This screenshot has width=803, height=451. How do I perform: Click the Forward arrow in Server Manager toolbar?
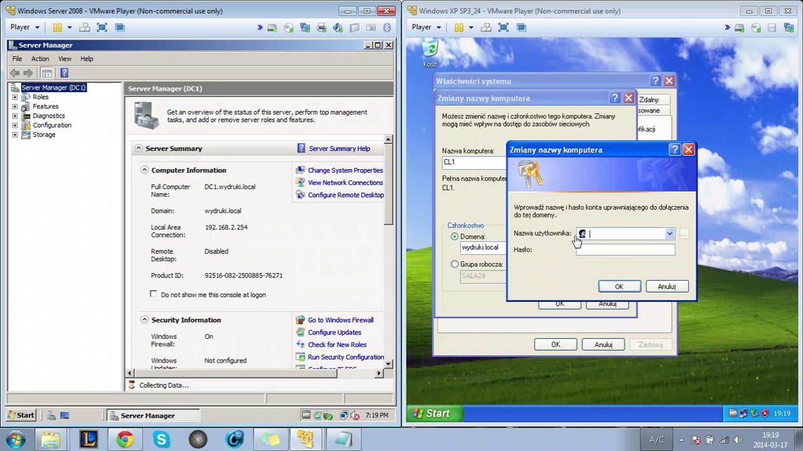28,73
